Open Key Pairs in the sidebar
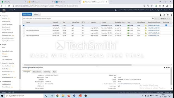 [5, 75]
